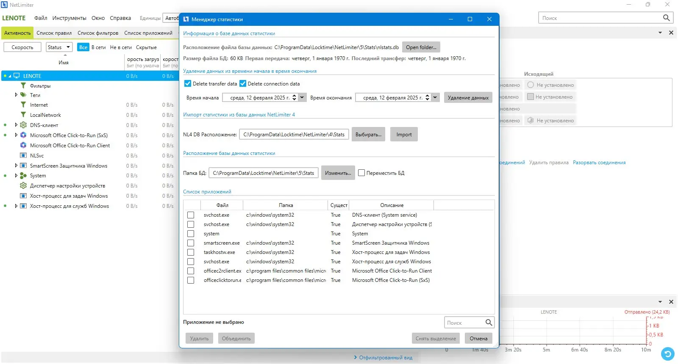
Task: Check the box for the system row
Action: tap(191, 234)
